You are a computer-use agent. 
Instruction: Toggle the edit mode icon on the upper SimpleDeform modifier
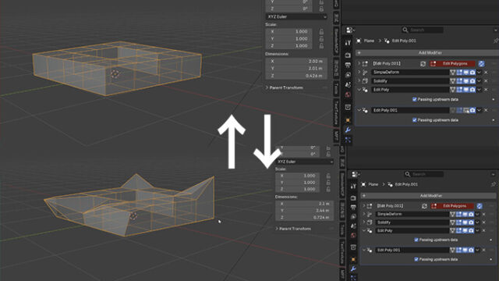coord(459,73)
